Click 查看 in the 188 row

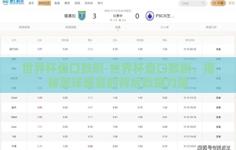pyautogui.click(x=218, y=137)
